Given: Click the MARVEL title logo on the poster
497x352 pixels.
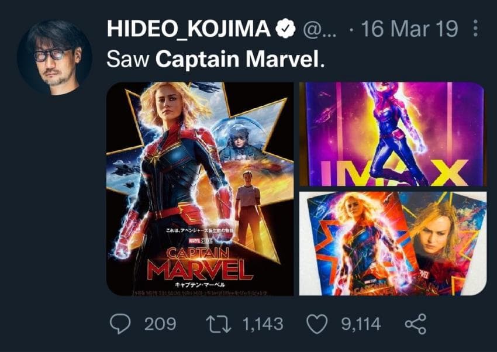Looking at the screenshot, I should click(x=200, y=270).
